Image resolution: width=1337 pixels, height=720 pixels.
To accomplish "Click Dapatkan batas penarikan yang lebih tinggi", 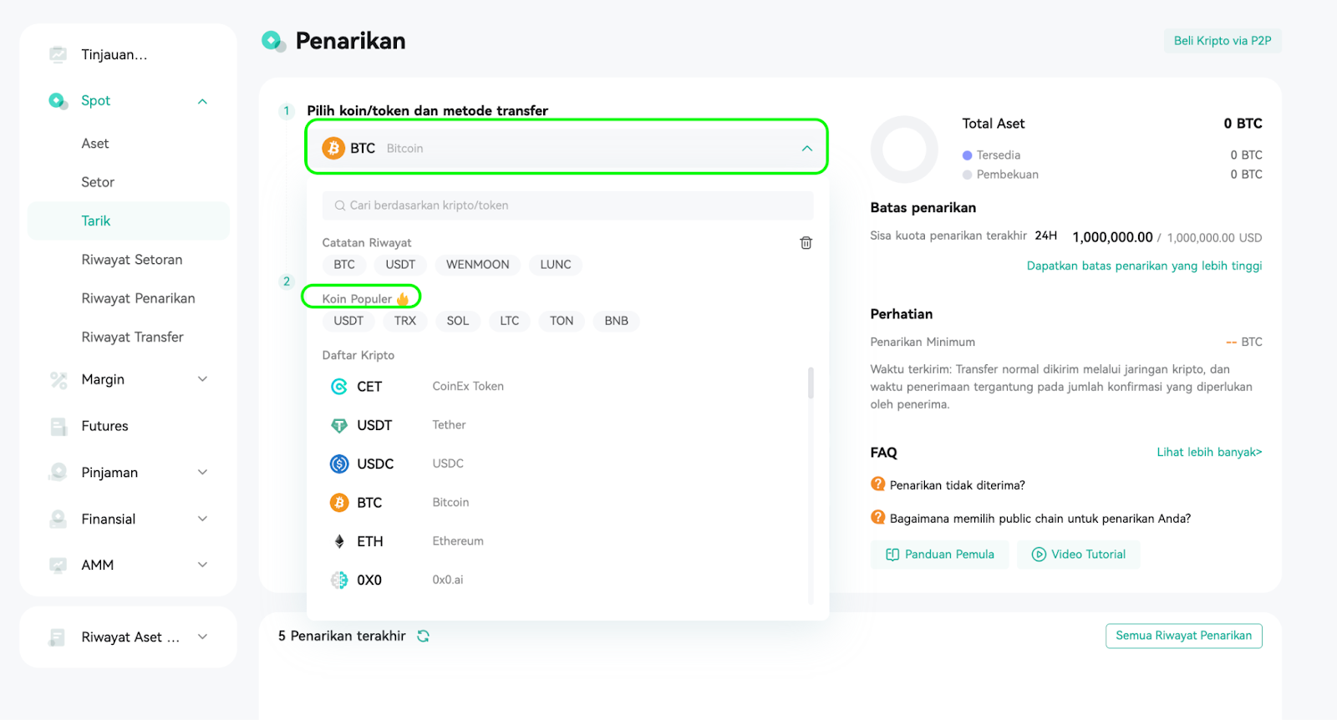I will click(1144, 266).
